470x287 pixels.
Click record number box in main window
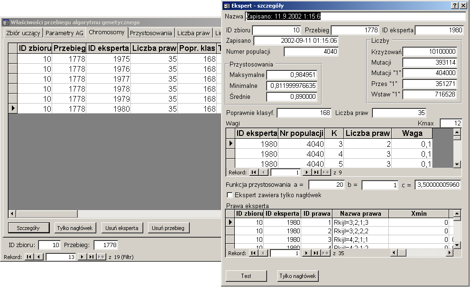point(60,257)
